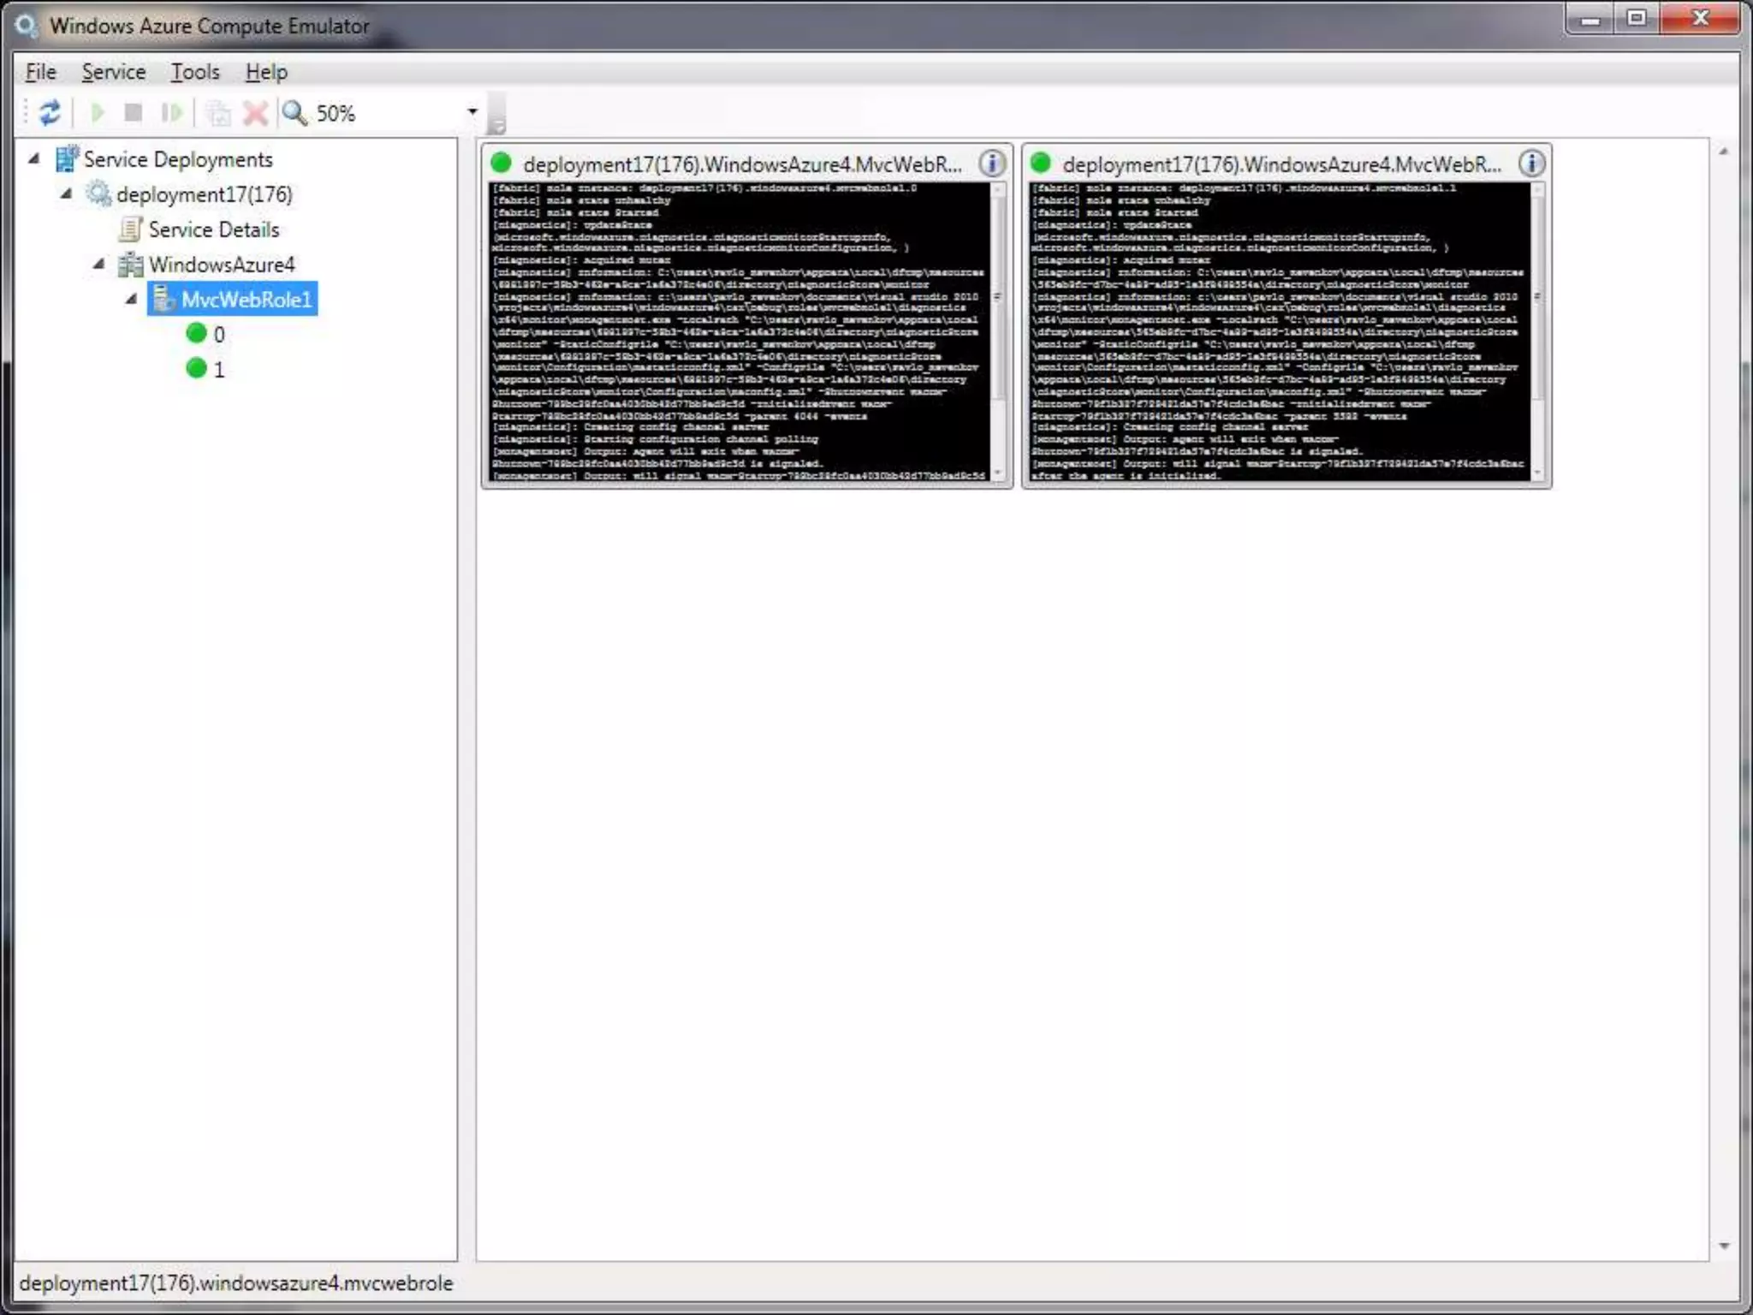The image size is (1753, 1315).
Task: Click the magnifying glass zoom icon
Action: click(294, 113)
